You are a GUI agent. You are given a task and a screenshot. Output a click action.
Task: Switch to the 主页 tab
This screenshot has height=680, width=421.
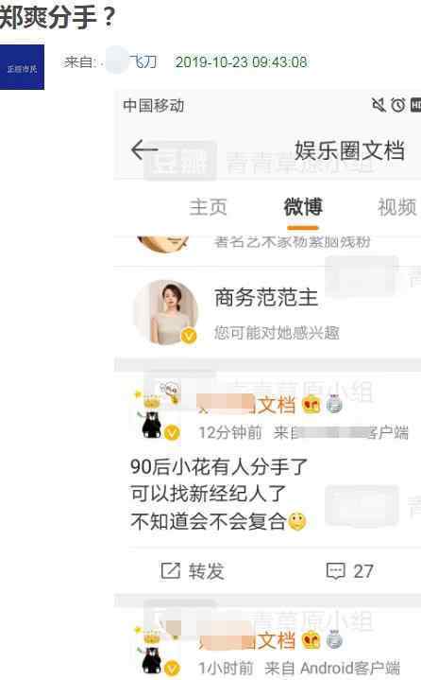(208, 207)
